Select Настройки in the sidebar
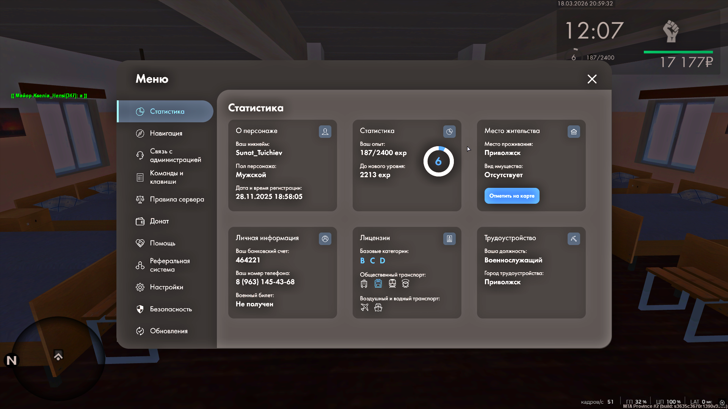Viewport: 728px width, 409px height. pyautogui.click(x=166, y=287)
